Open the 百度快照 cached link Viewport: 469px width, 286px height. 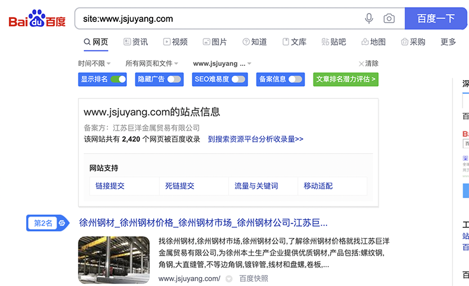pyautogui.click(x=253, y=278)
